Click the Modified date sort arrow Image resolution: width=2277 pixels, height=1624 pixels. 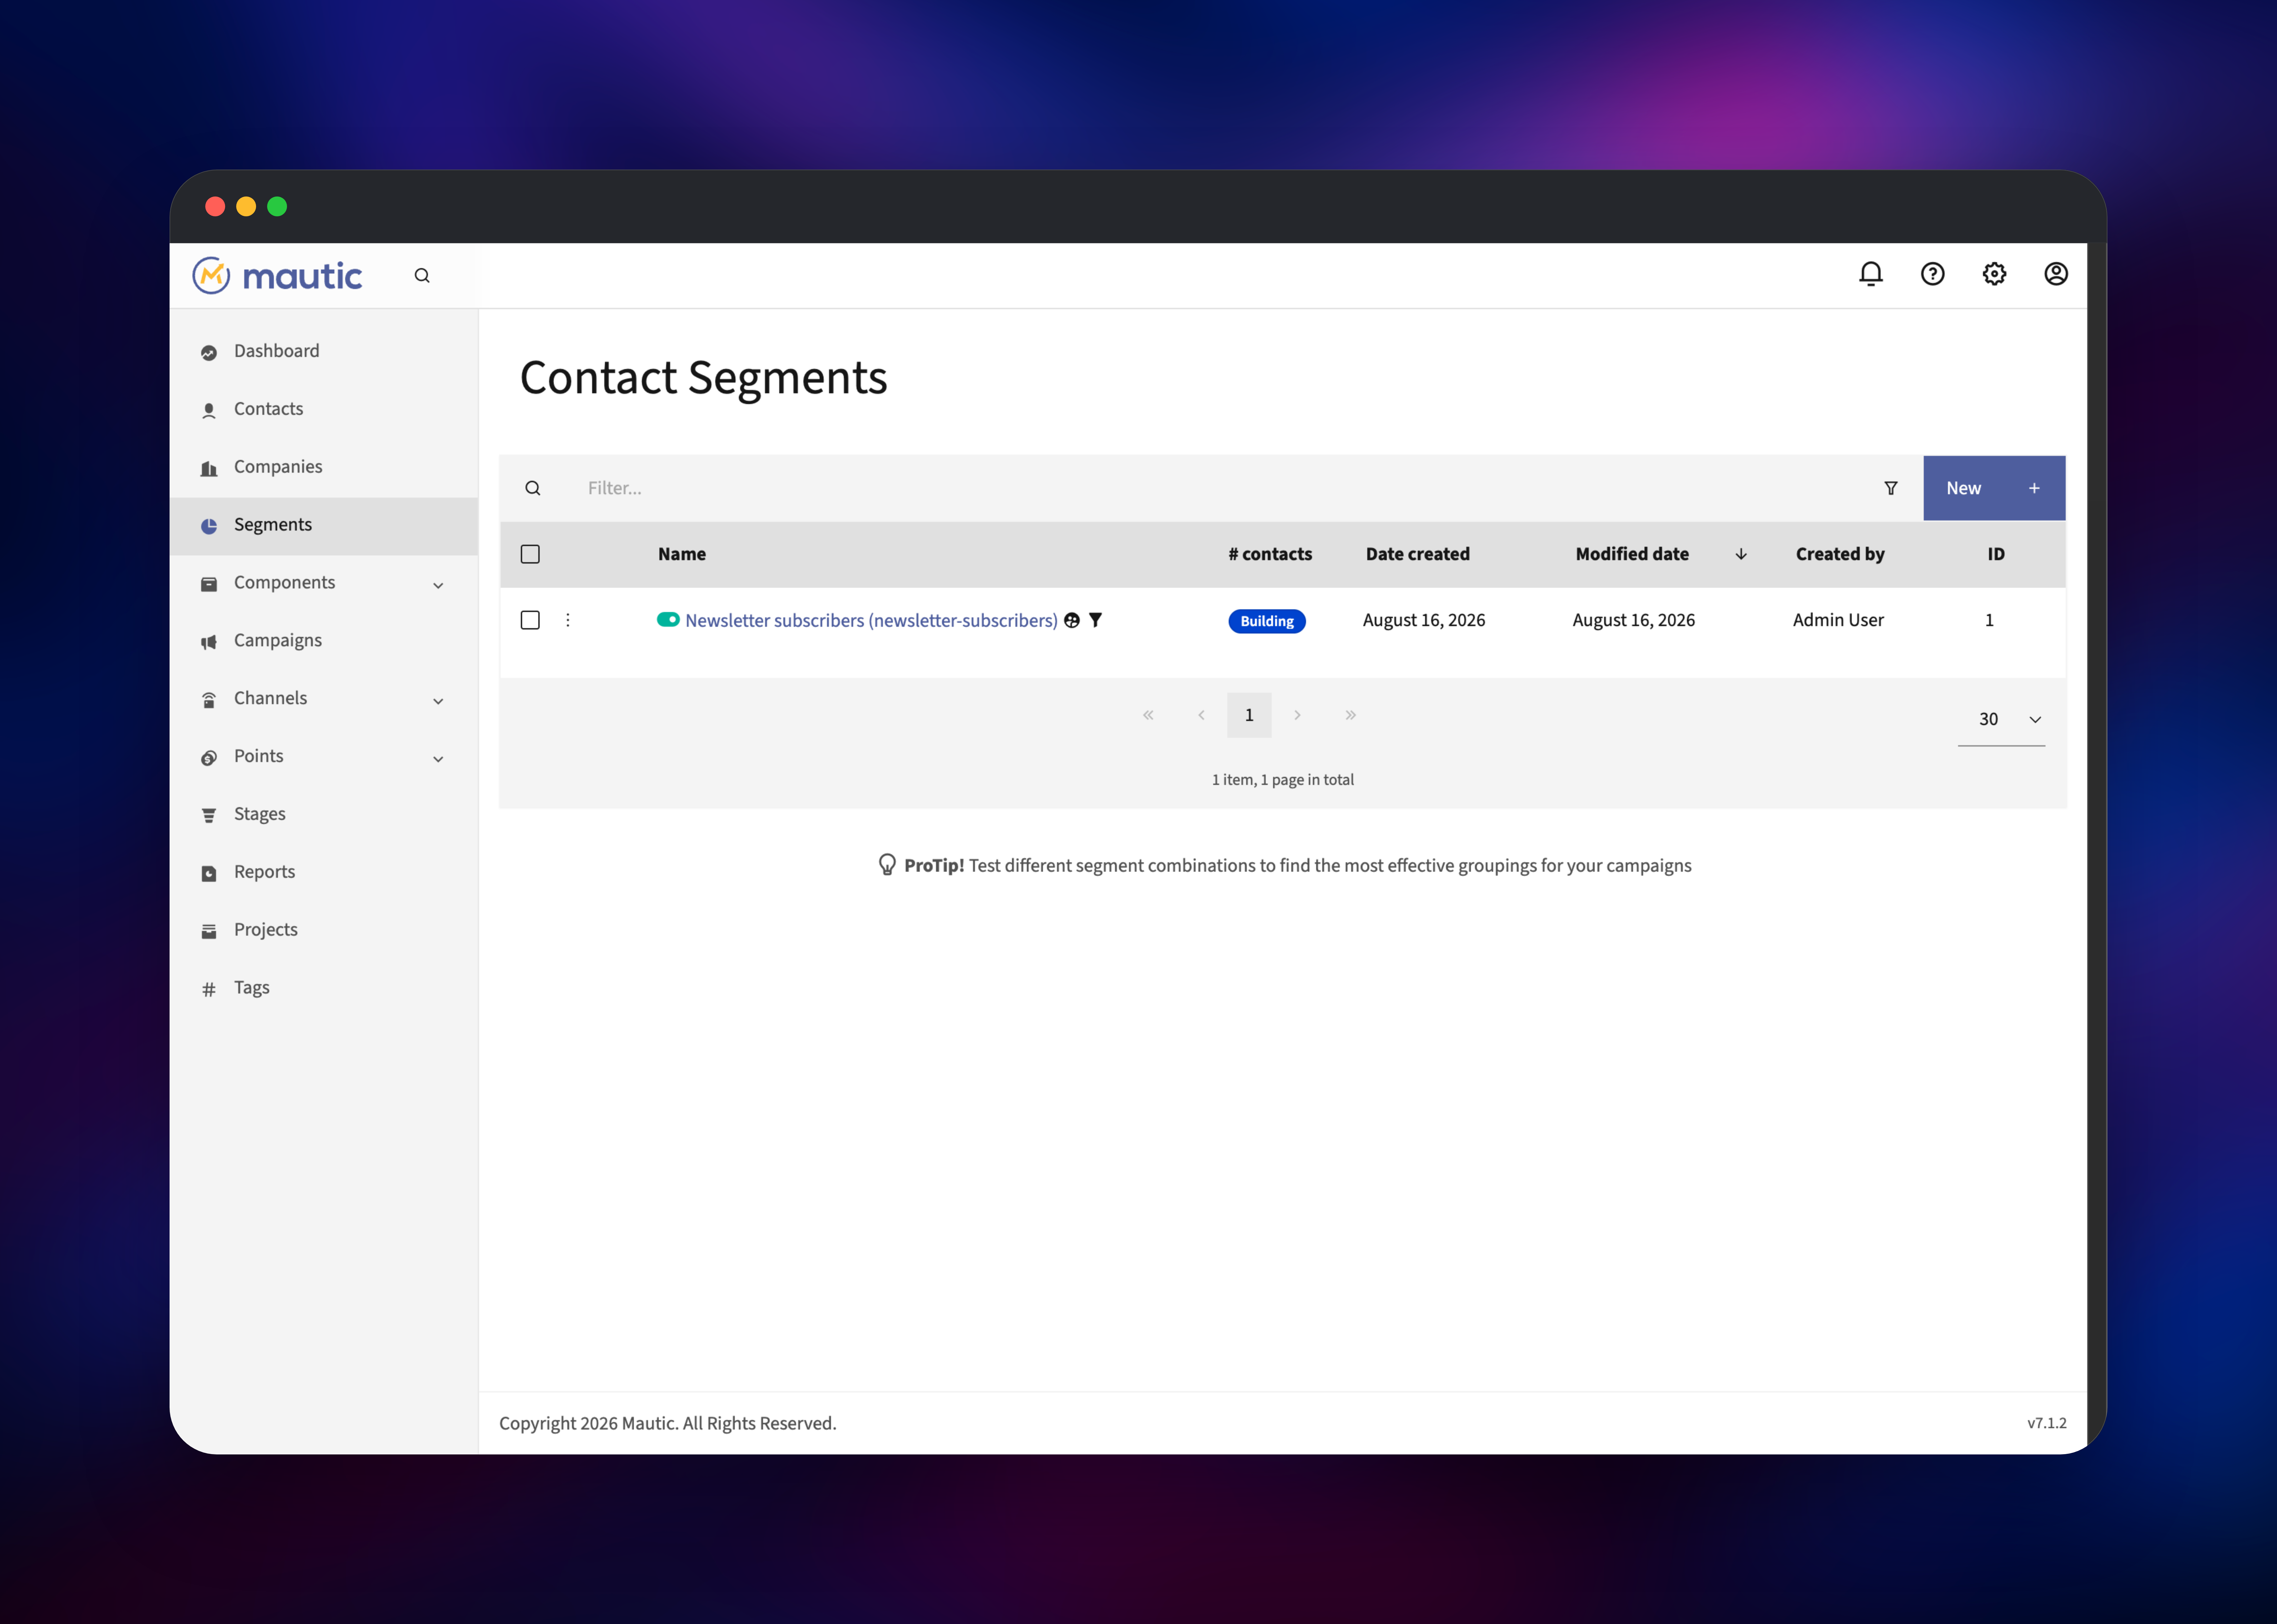pos(1741,554)
